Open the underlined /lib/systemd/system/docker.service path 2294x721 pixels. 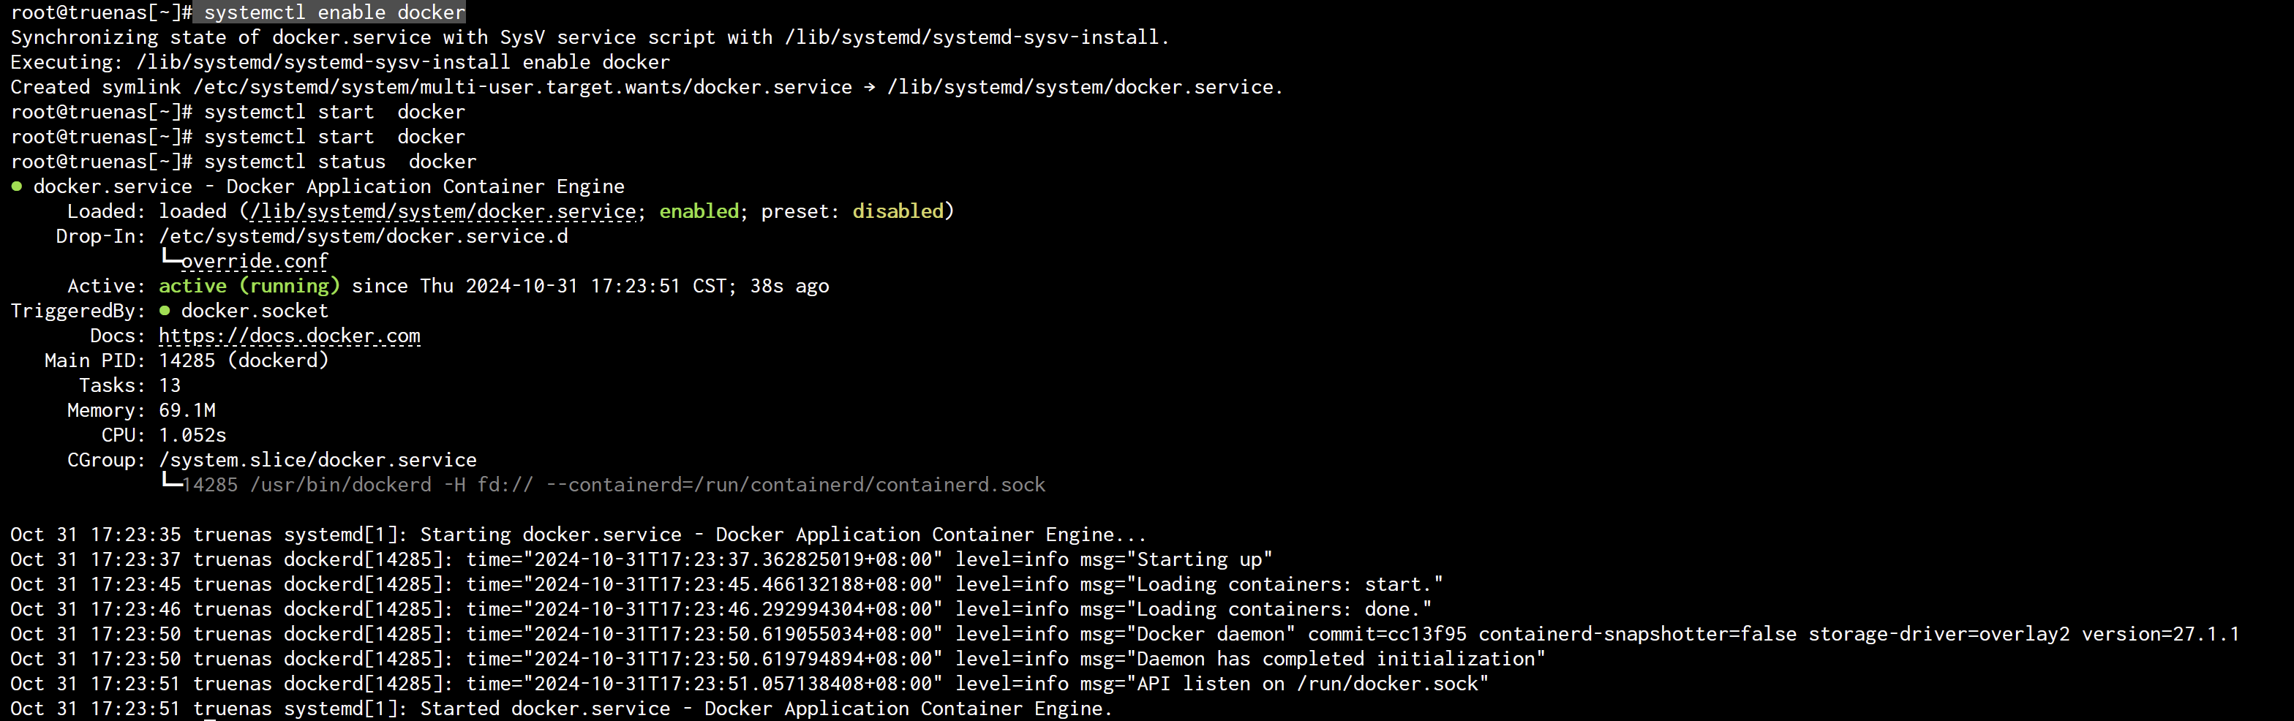click(444, 211)
